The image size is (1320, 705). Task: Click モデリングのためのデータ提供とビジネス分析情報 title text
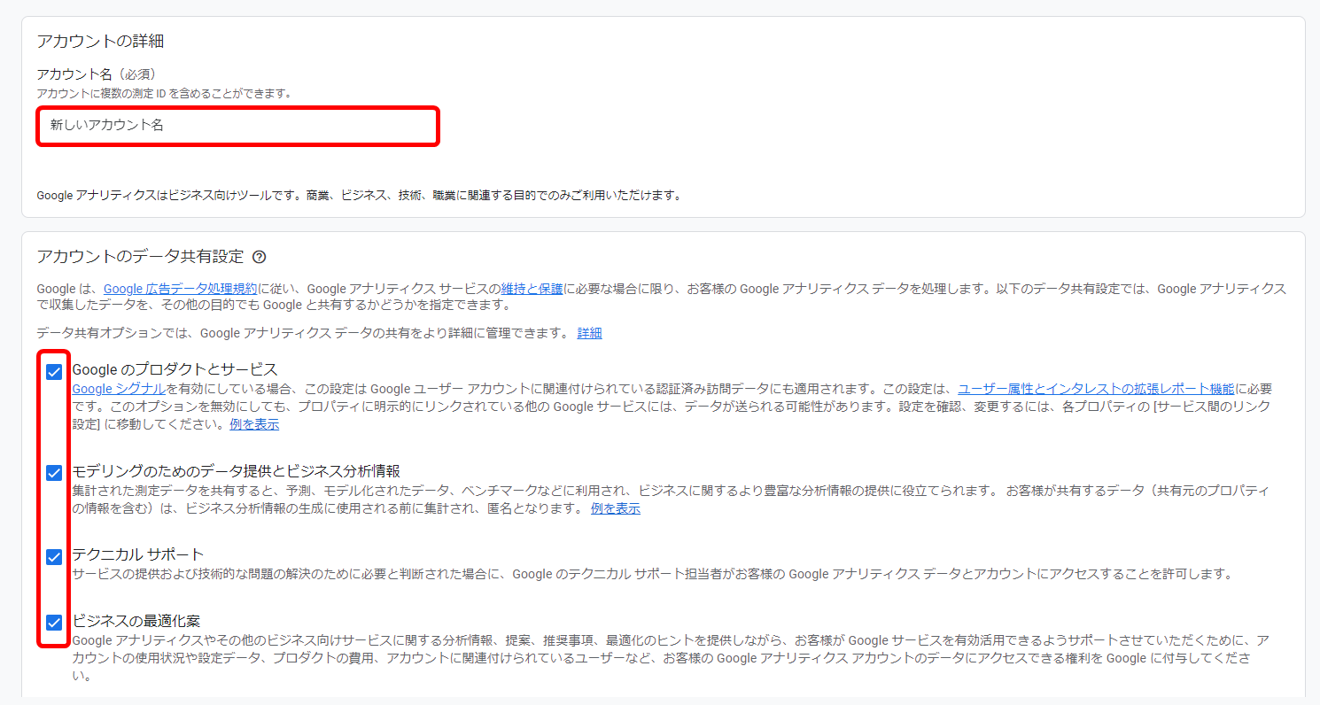pyautogui.click(x=237, y=470)
